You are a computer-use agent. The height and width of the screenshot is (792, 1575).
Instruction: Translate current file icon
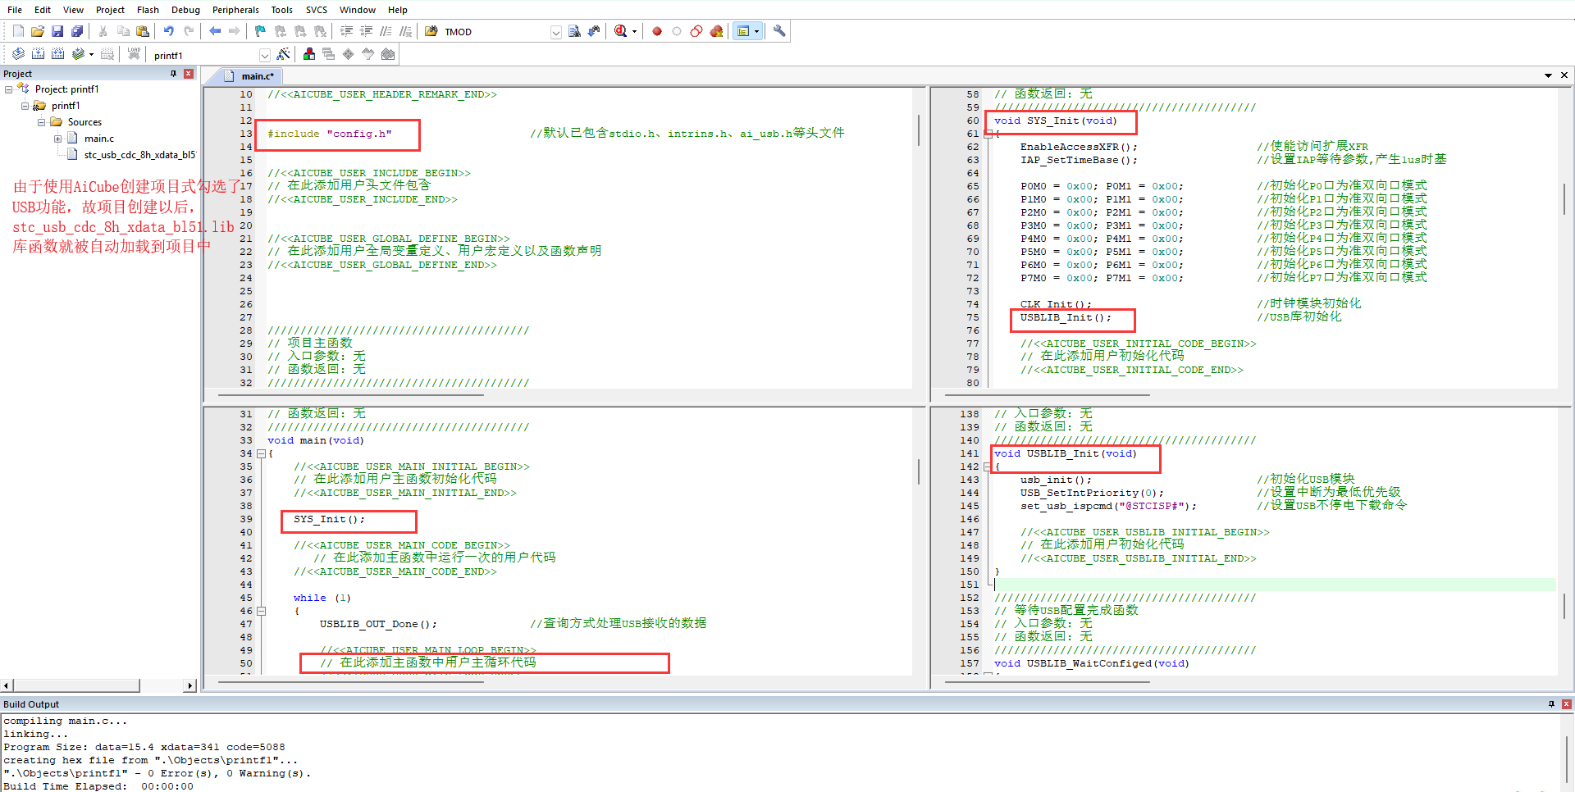(x=18, y=54)
